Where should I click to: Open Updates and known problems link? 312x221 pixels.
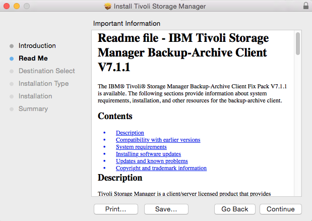point(152,161)
